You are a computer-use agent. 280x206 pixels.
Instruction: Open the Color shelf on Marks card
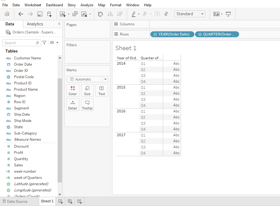73,90
